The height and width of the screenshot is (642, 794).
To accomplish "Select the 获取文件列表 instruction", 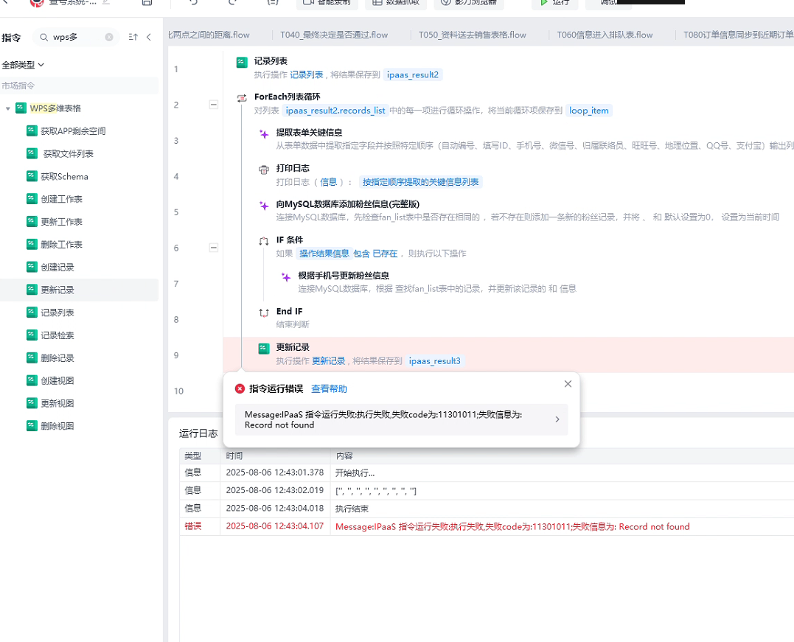I will (68, 153).
